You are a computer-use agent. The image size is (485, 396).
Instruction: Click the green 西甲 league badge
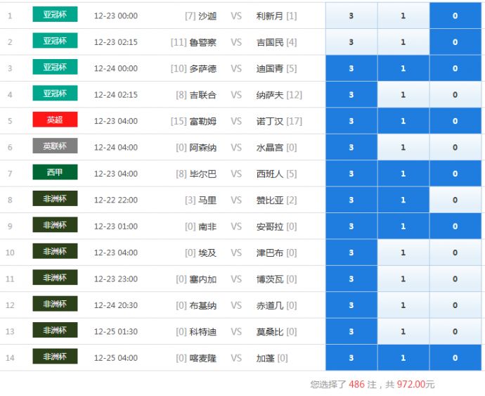click(55, 172)
